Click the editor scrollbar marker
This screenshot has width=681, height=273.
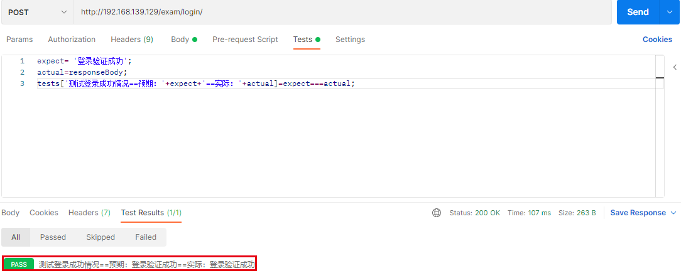(x=660, y=78)
